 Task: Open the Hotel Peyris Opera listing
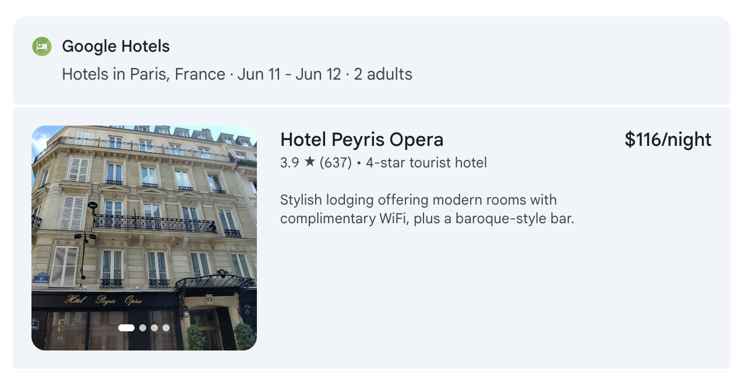[x=362, y=139]
